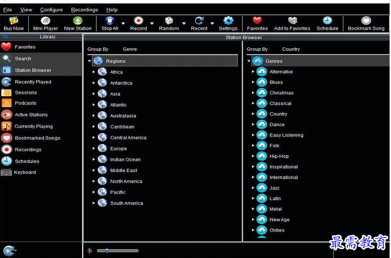Open Podcasts in the sidebar
Image resolution: width=391 pixels, height=258 pixels.
[x=41, y=103]
